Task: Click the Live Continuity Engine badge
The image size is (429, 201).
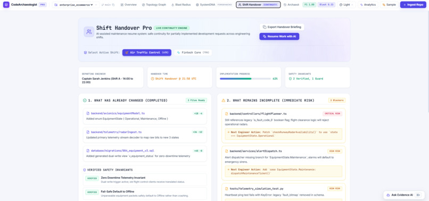Action: [171, 28]
